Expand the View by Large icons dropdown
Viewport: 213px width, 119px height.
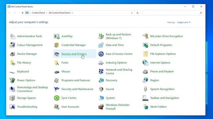click(184, 22)
